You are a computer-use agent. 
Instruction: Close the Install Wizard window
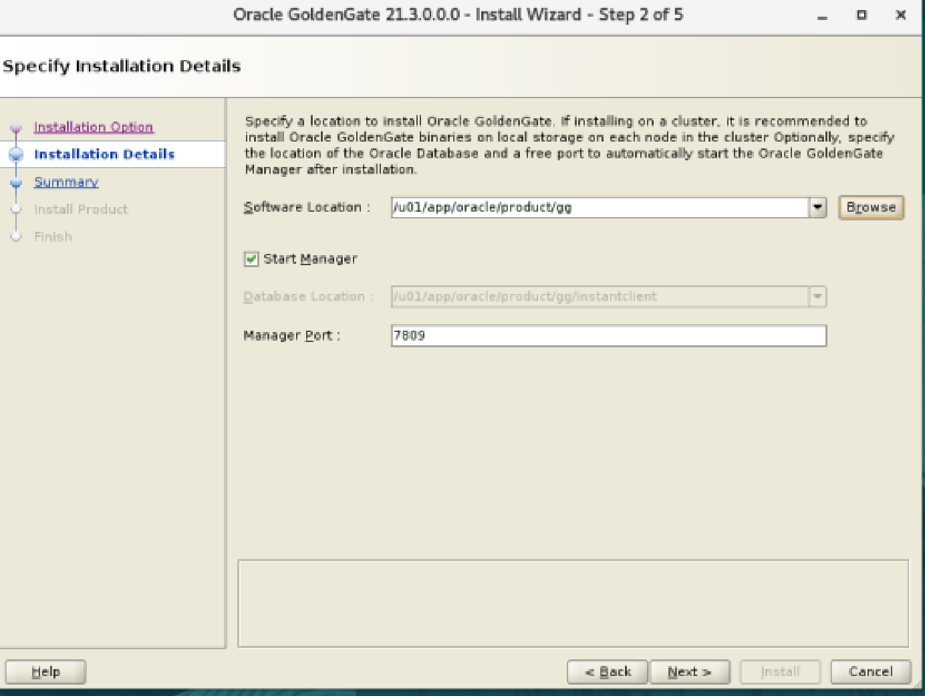click(x=900, y=15)
